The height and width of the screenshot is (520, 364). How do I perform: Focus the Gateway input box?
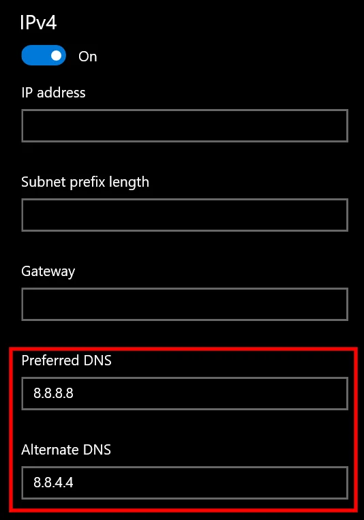(185, 304)
